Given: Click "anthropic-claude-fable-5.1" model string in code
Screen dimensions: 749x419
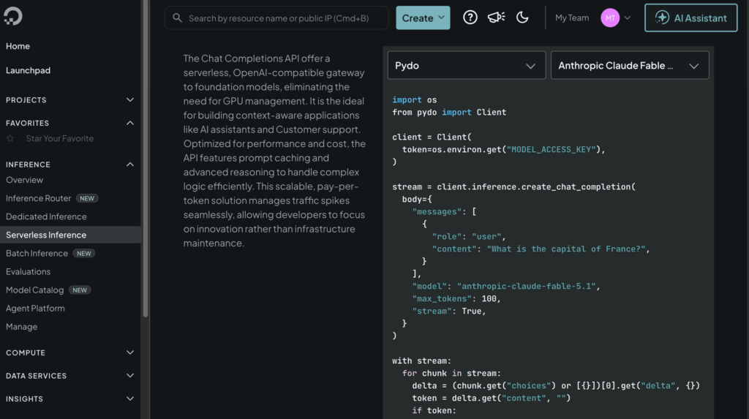Looking at the screenshot, I should [527, 286].
